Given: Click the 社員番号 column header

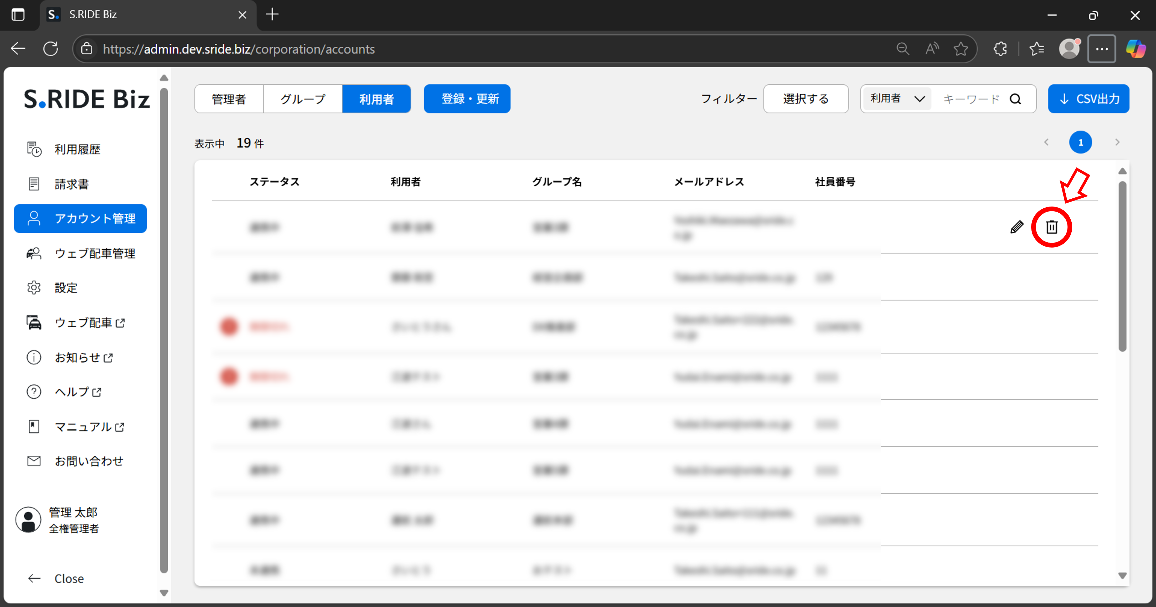Looking at the screenshot, I should coord(835,181).
